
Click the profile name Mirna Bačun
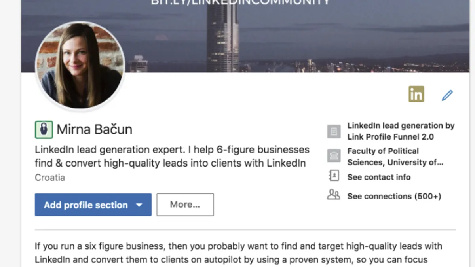(94, 129)
